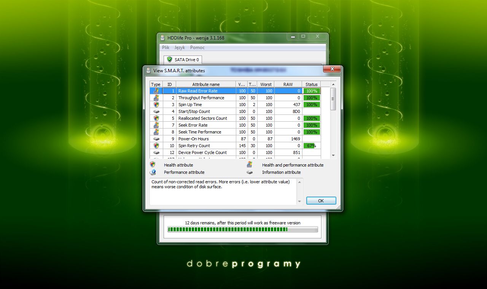Click RAW value 851 of Device Power Cycle Count
The height and width of the screenshot is (289, 487).
click(x=296, y=152)
